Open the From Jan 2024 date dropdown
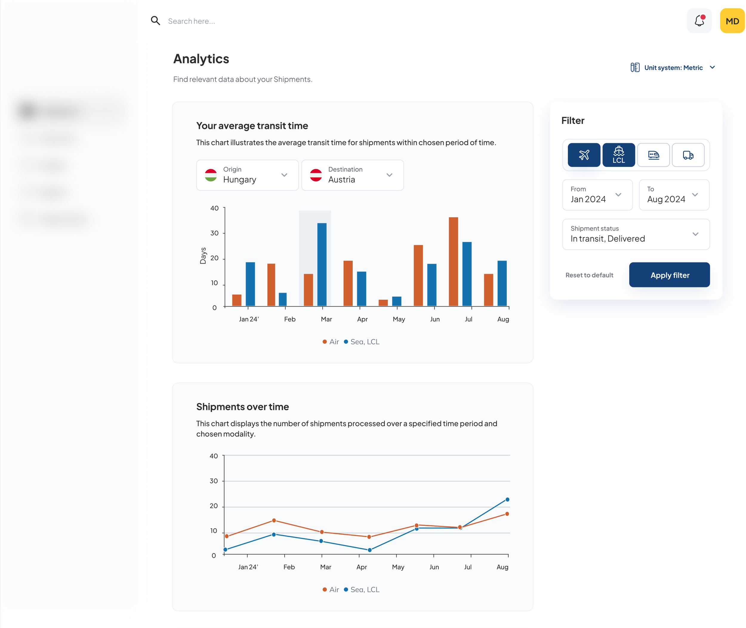The height and width of the screenshot is (628, 746). (x=597, y=195)
